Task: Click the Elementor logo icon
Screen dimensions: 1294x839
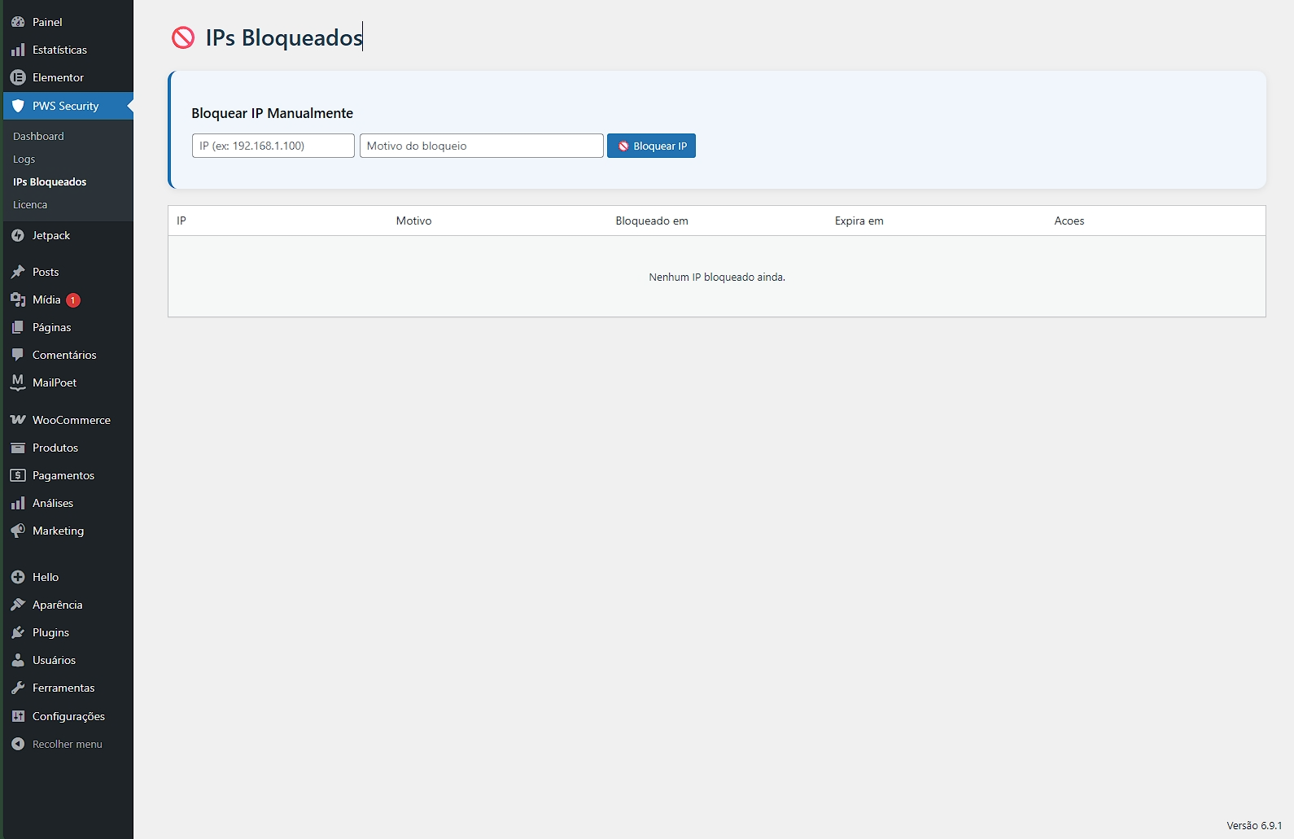Action: click(18, 77)
